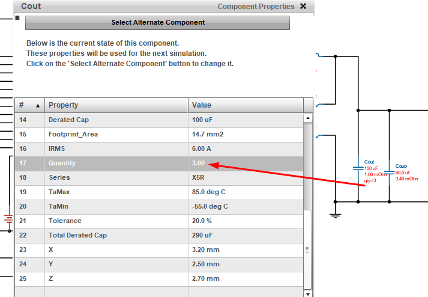Select the Y dimension row
The image size is (428, 297).
[159, 265]
